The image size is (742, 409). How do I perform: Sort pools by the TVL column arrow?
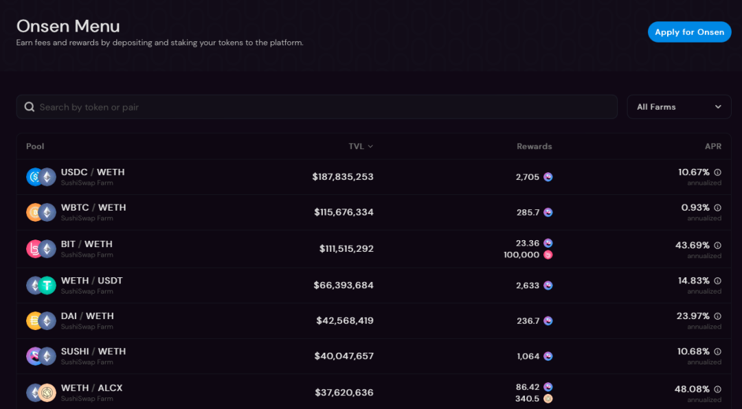pyautogui.click(x=370, y=147)
